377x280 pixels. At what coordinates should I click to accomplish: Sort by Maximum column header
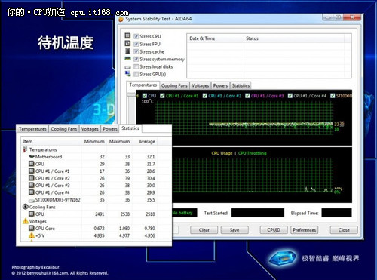[119, 141]
